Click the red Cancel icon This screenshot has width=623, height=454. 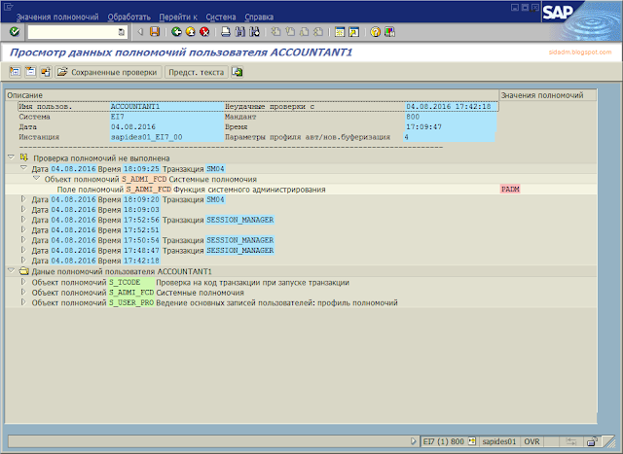[204, 32]
